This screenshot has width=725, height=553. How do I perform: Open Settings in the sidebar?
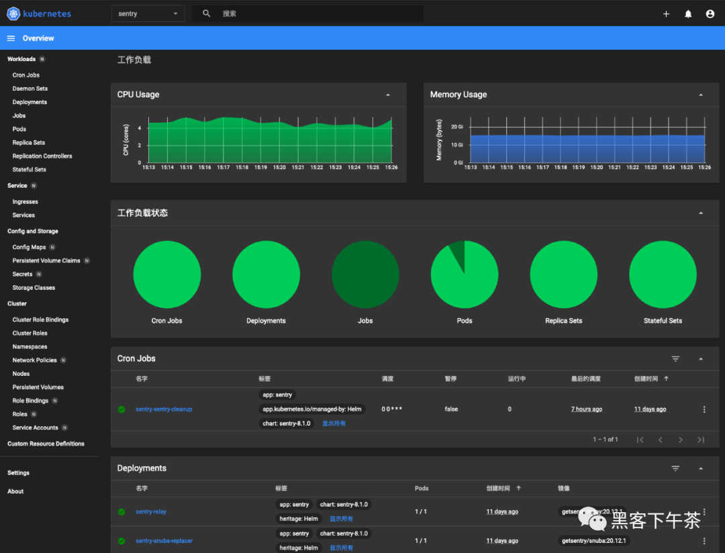pyautogui.click(x=19, y=472)
